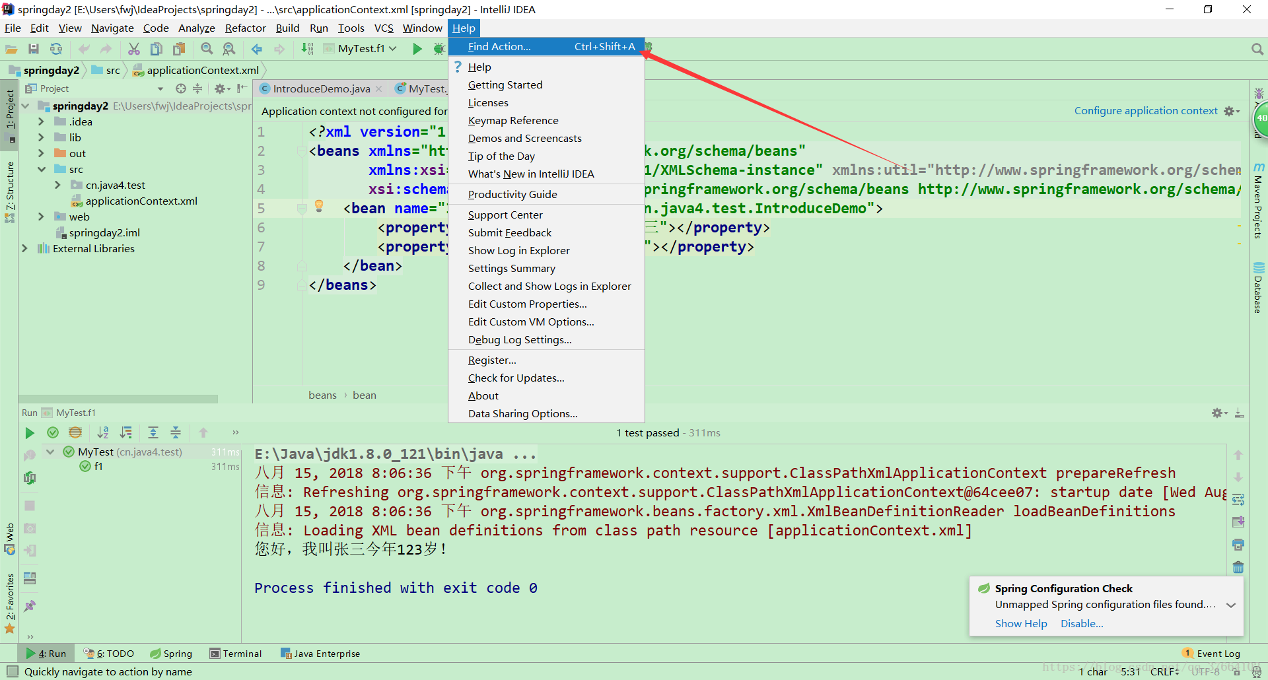Toggle Show Passed tests button
This screenshot has height=680, width=1268.
[53, 432]
